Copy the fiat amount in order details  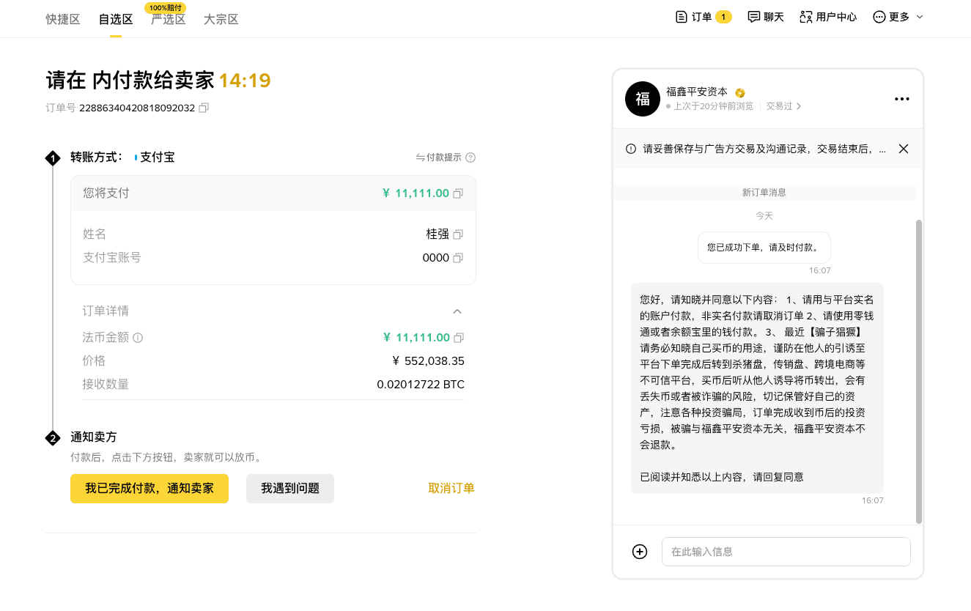click(x=459, y=338)
